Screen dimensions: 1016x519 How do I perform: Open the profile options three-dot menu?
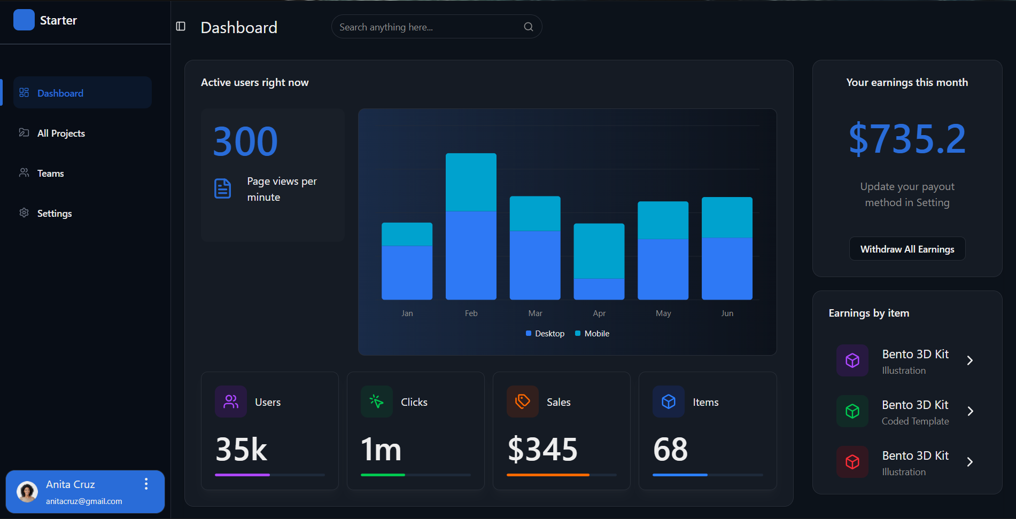146,484
